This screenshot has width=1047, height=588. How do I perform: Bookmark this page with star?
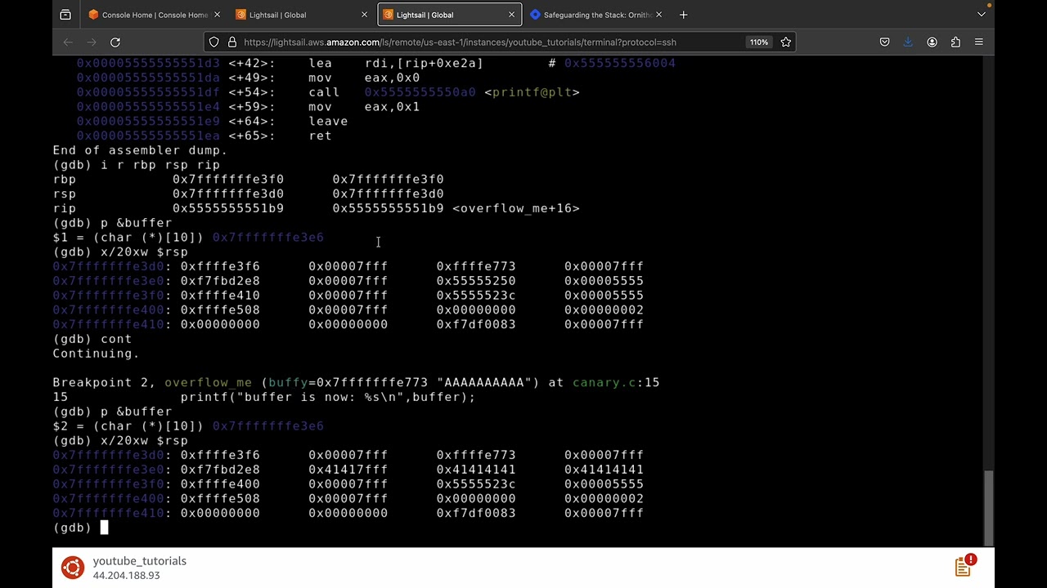tap(785, 42)
